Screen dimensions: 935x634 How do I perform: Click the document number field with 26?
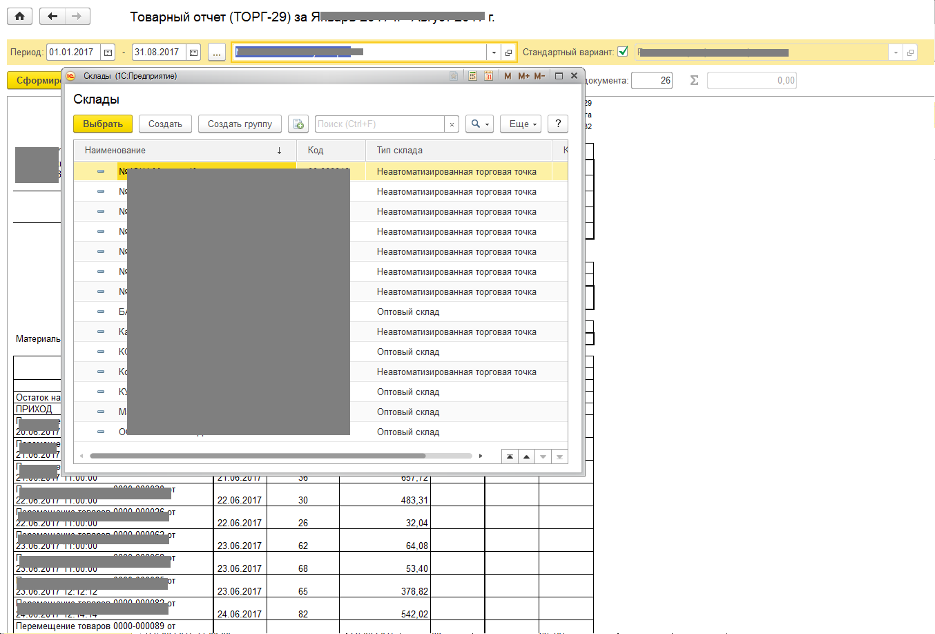point(652,80)
